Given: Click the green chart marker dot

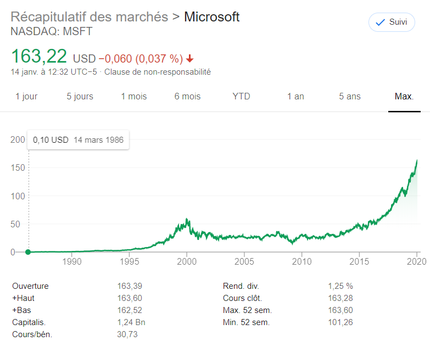Looking at the screenshot, I should click(x=28, y=252).
